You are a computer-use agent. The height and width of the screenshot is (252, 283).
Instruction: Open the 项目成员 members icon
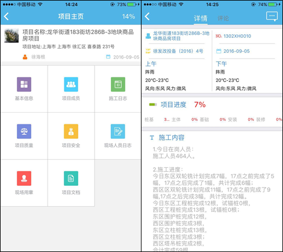[71, 84]
